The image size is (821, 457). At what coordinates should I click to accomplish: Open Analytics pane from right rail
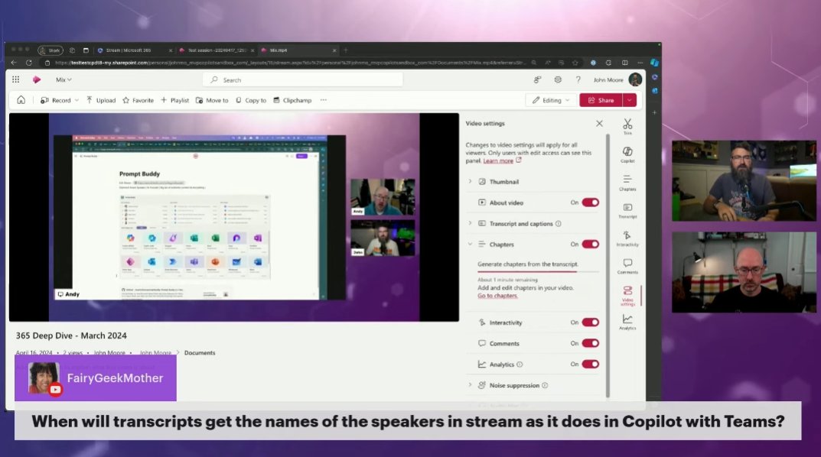pyautogui.click(x=627, y=322)
